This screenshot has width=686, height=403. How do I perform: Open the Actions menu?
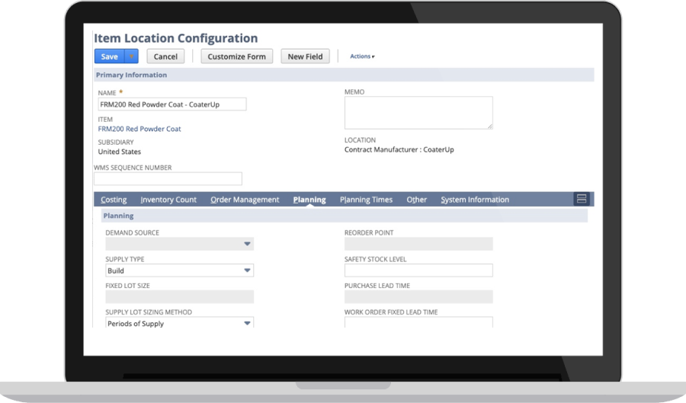tap(362, 56)
